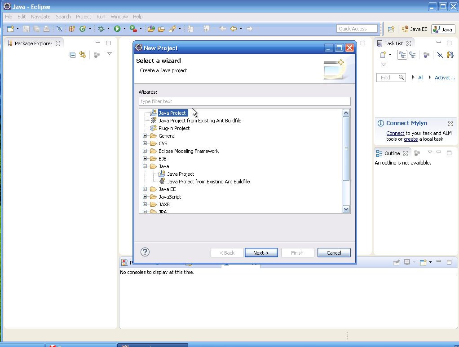The width and height of the screenshot is (459, 347).
Task: Click Collapse All in Package Explorer
Action: point(73,55)
